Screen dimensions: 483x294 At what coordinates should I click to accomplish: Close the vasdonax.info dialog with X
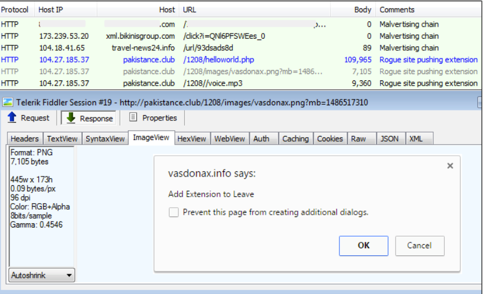click(450, 166)
